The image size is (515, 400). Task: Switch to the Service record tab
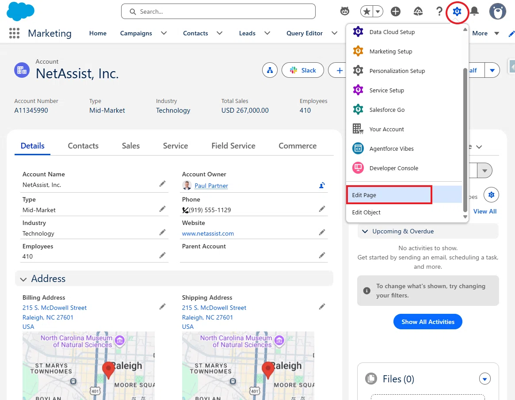175,146
